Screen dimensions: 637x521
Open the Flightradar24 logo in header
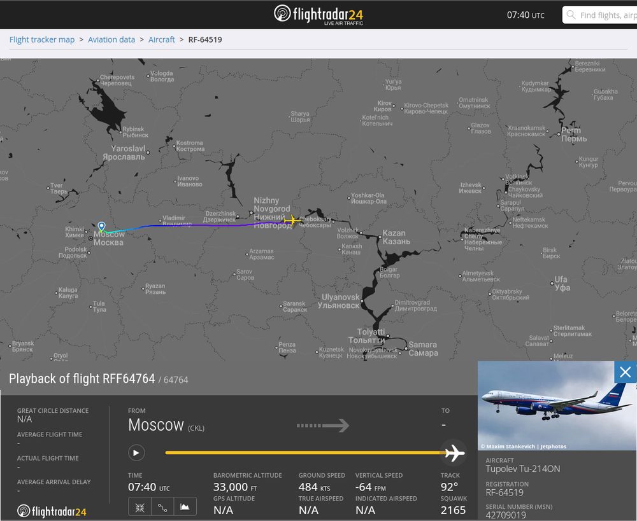click(318, 15)
